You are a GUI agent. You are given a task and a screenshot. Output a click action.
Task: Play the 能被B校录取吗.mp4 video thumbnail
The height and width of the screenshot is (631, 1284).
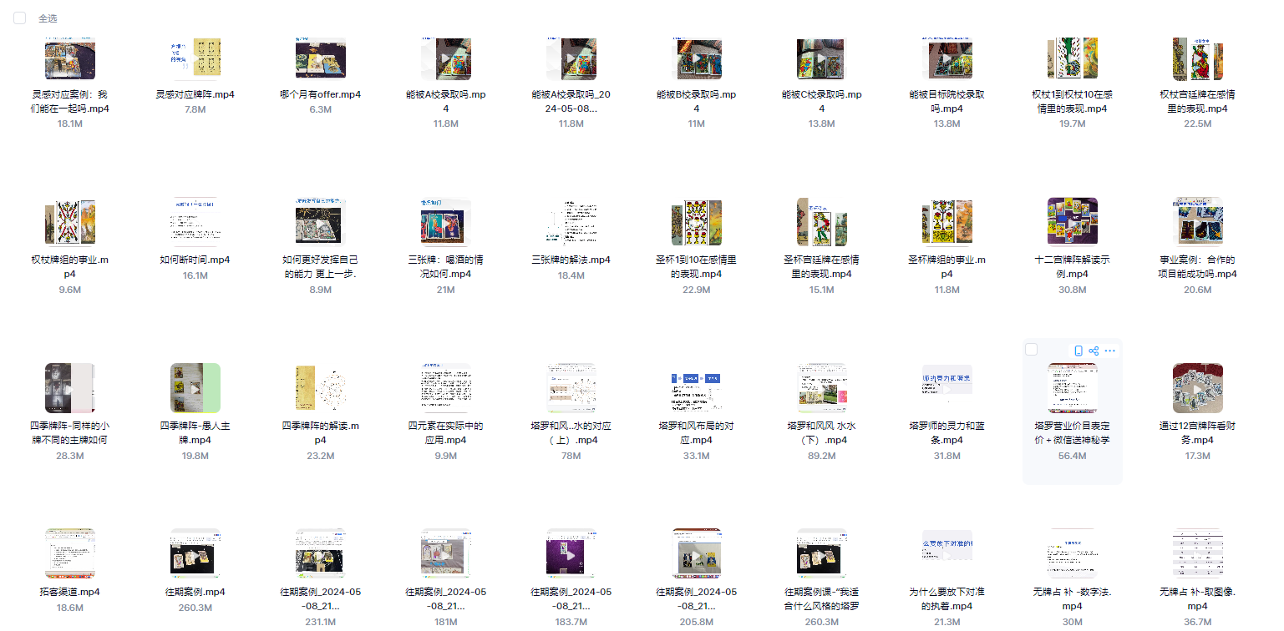click(697, 58)
